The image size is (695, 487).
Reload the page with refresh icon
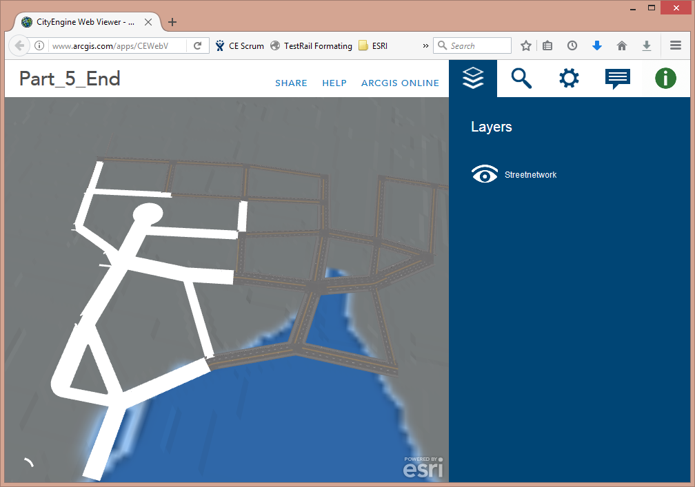198,45
